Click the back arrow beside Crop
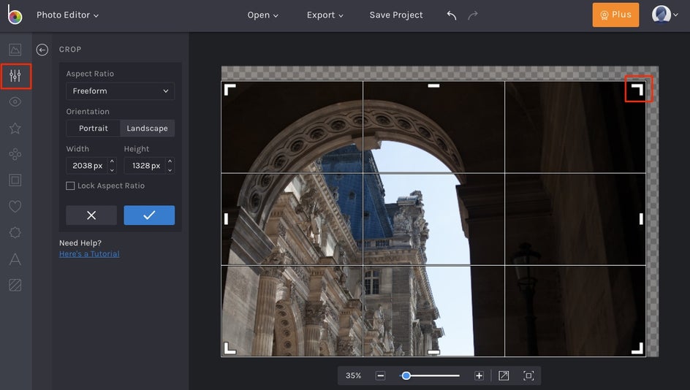The image size is (690, 390). tap(42, 50)
